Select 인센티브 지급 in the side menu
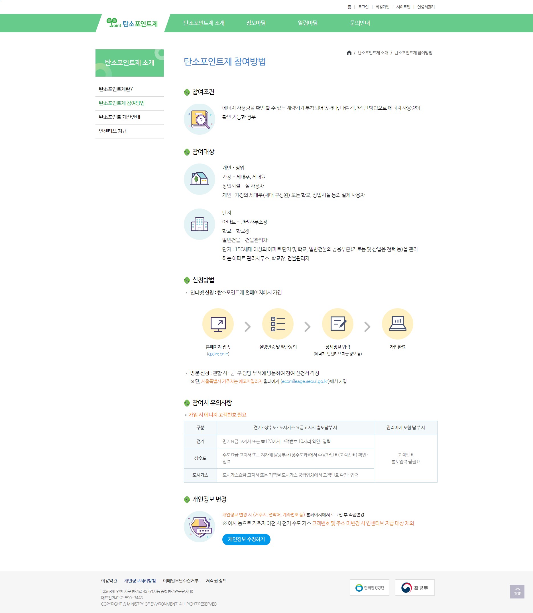 129,131
